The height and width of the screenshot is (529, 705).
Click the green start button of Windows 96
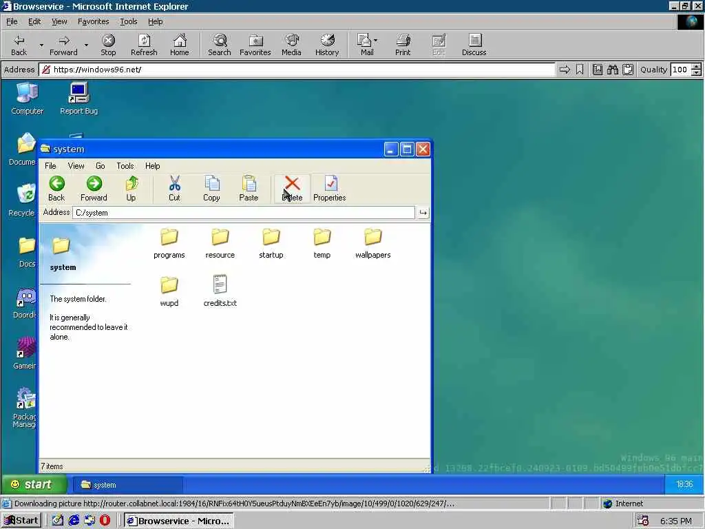pyautogui.click(x=34, y=484)
